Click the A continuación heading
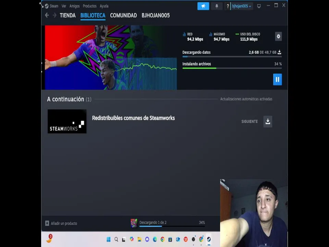329x247 pixels. 65,99
